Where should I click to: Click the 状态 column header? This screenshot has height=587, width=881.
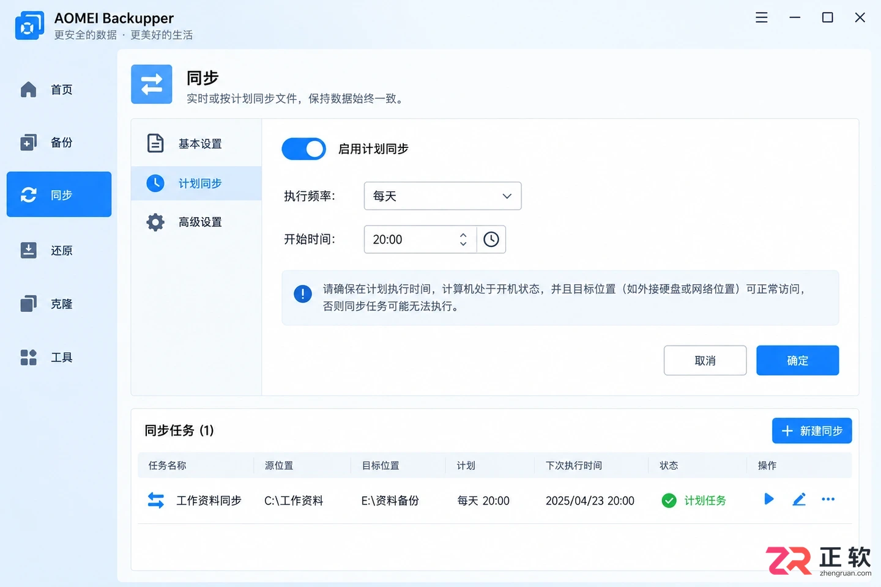click(669, 465)
